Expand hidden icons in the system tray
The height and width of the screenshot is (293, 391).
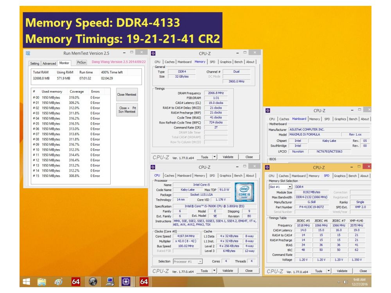click(339, 282)
